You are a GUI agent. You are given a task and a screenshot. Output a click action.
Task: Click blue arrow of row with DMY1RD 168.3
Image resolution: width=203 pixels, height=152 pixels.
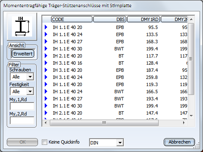click(x=46, y=42)
